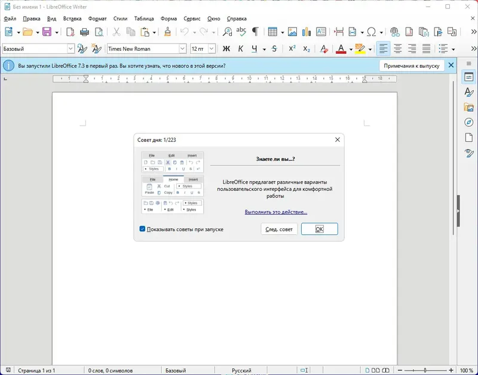This screenshot has height=375, width=478.
Task: Click the New document icon
Action: pyautogui.click(x=9, y=32)
